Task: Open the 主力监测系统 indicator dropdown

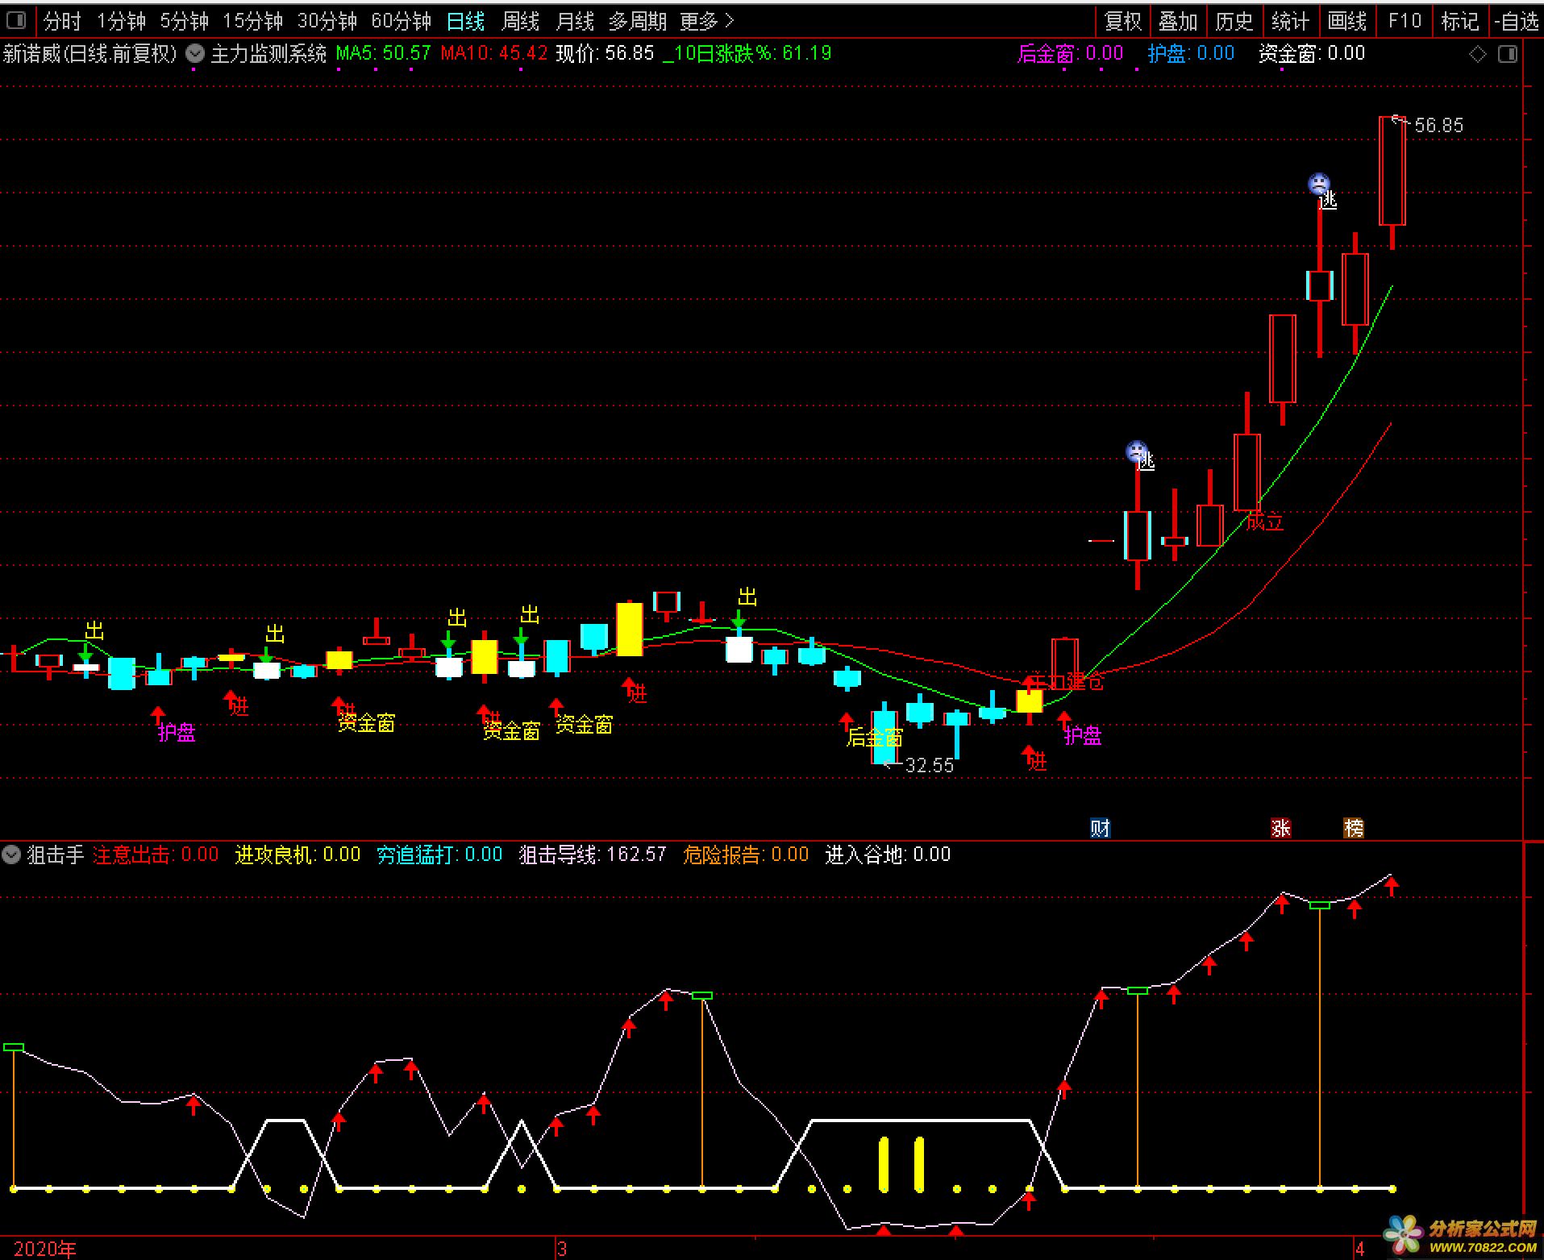Action: (x=195, y=54)
